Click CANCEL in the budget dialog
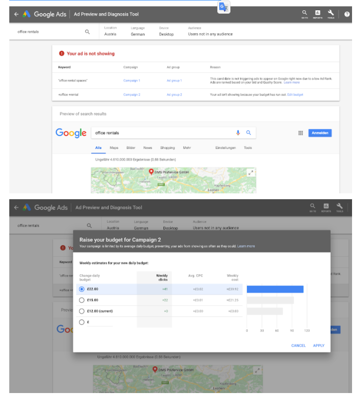The image size is (354, 395). [298, 346]
